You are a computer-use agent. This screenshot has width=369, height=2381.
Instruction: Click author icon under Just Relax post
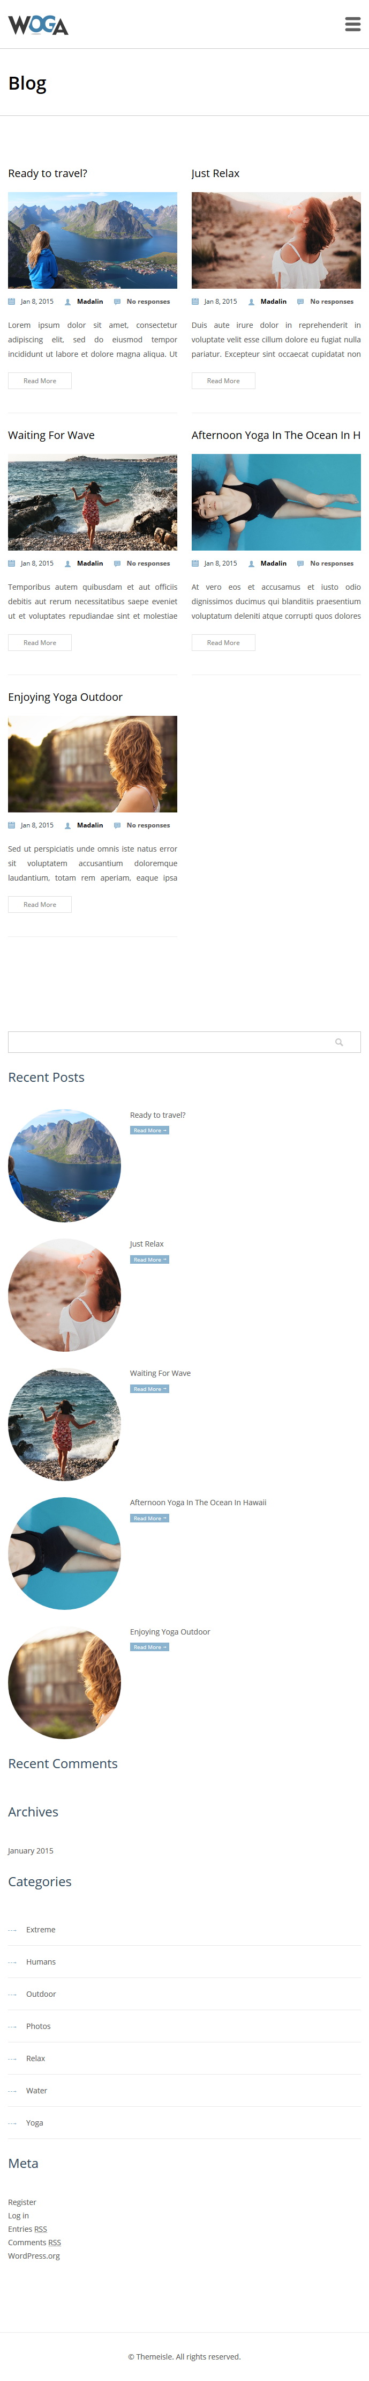[251, 302]
